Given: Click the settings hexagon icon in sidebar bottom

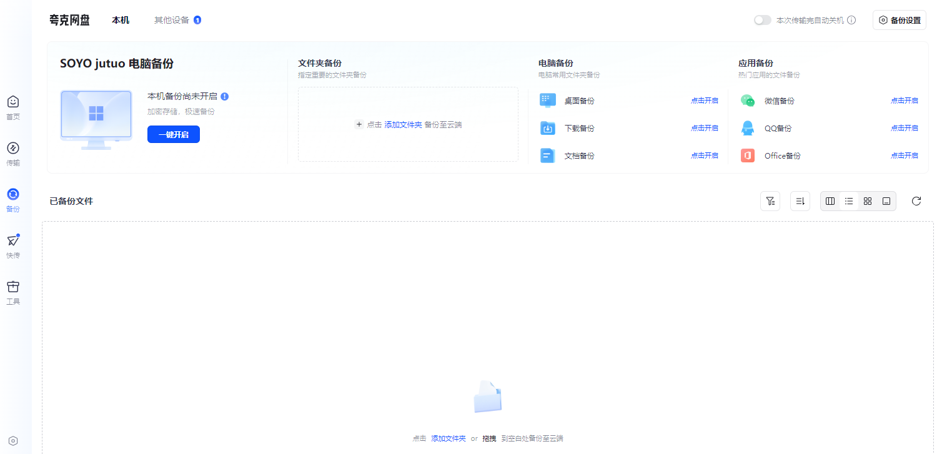Looking at the screenshot, I should coord(13,440).
